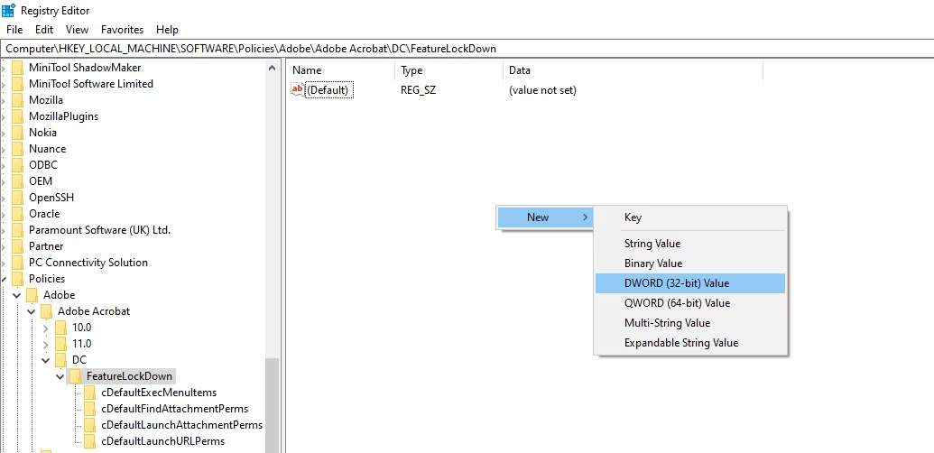
Task: Choose DWORD (32-bit) Value from submenu
Action: [676, 283]
